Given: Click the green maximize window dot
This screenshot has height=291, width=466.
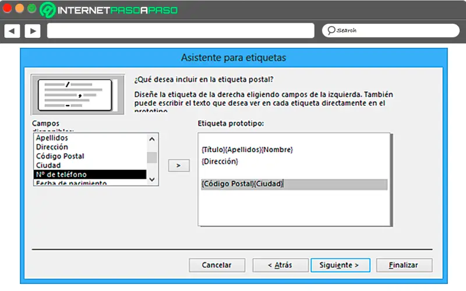Looking at the screenshot, I should tap(32, 9).
